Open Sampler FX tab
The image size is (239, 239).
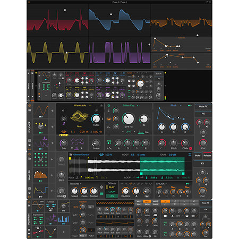coord(202,164)
